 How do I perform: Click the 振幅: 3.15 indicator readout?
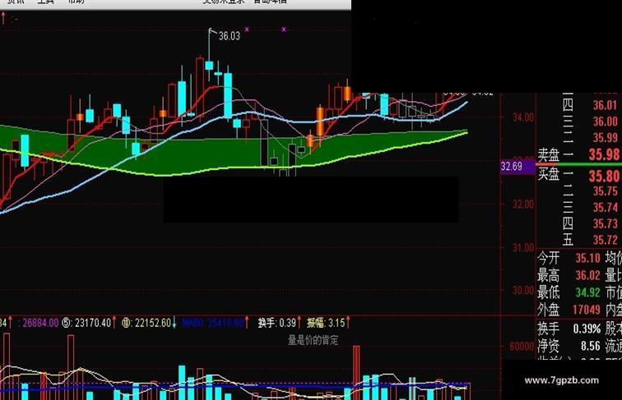point(326,323)
